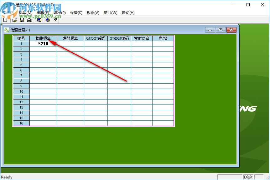Click 发射频率 cell in row 1
Image resolution: width=270 pixels, height=180 pixels.
(x=70, y=44)
